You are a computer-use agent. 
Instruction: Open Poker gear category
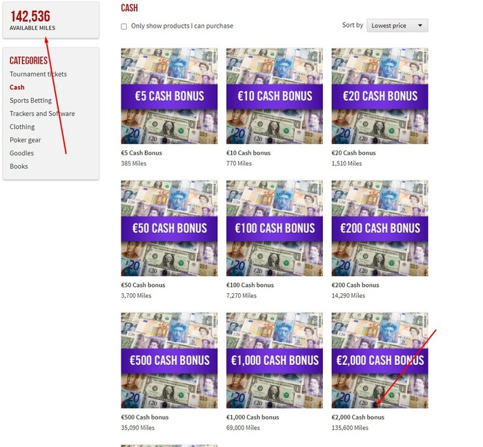26,140
